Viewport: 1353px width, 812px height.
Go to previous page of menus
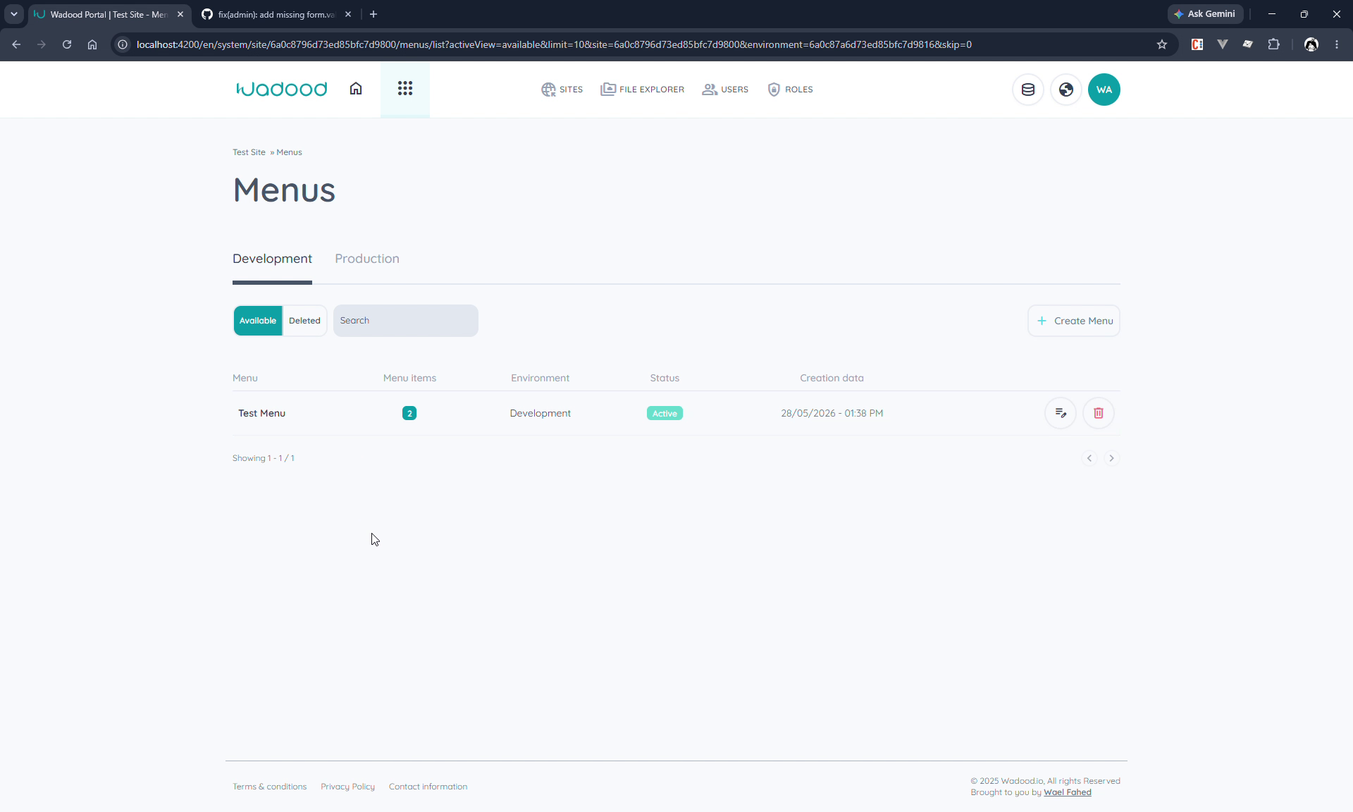click(1089, 458)
